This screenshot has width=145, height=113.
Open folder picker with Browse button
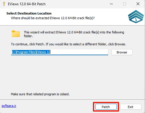coord(122,52)
